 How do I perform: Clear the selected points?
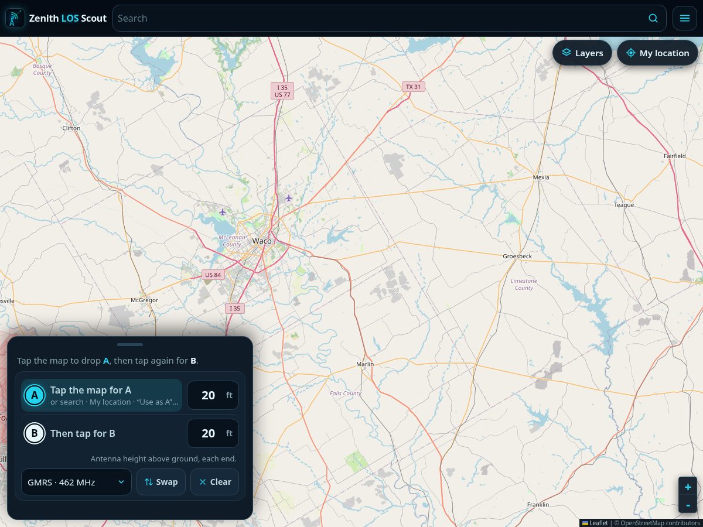[214, 482]
